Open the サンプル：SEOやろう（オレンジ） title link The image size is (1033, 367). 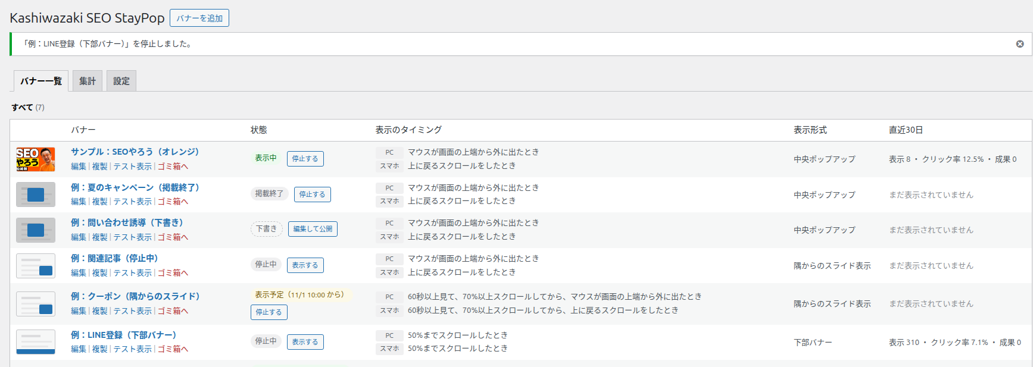(135, 152)
